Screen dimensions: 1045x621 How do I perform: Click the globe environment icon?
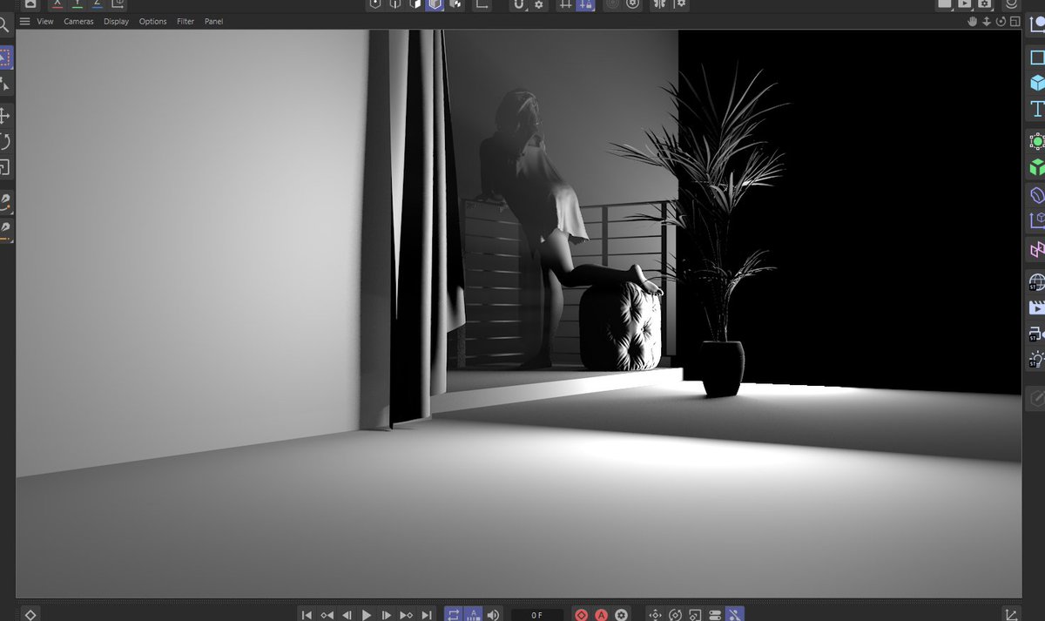point(1037,281)
